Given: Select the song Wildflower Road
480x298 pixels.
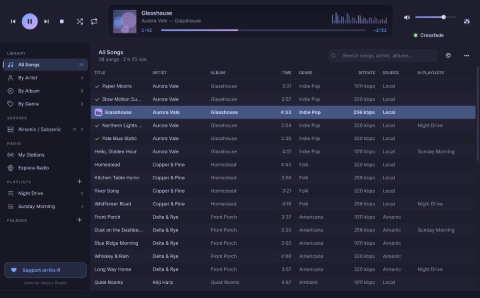Looking at the screenshot, I should coord(283,204).
